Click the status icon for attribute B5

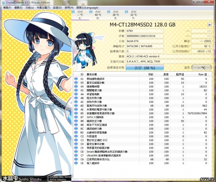point(76,113)
